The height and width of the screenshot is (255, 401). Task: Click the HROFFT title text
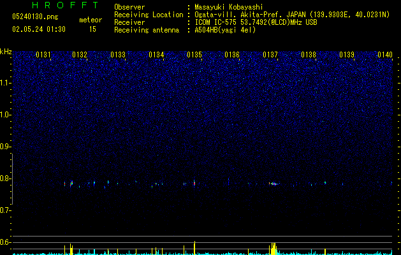click(66, 5)
